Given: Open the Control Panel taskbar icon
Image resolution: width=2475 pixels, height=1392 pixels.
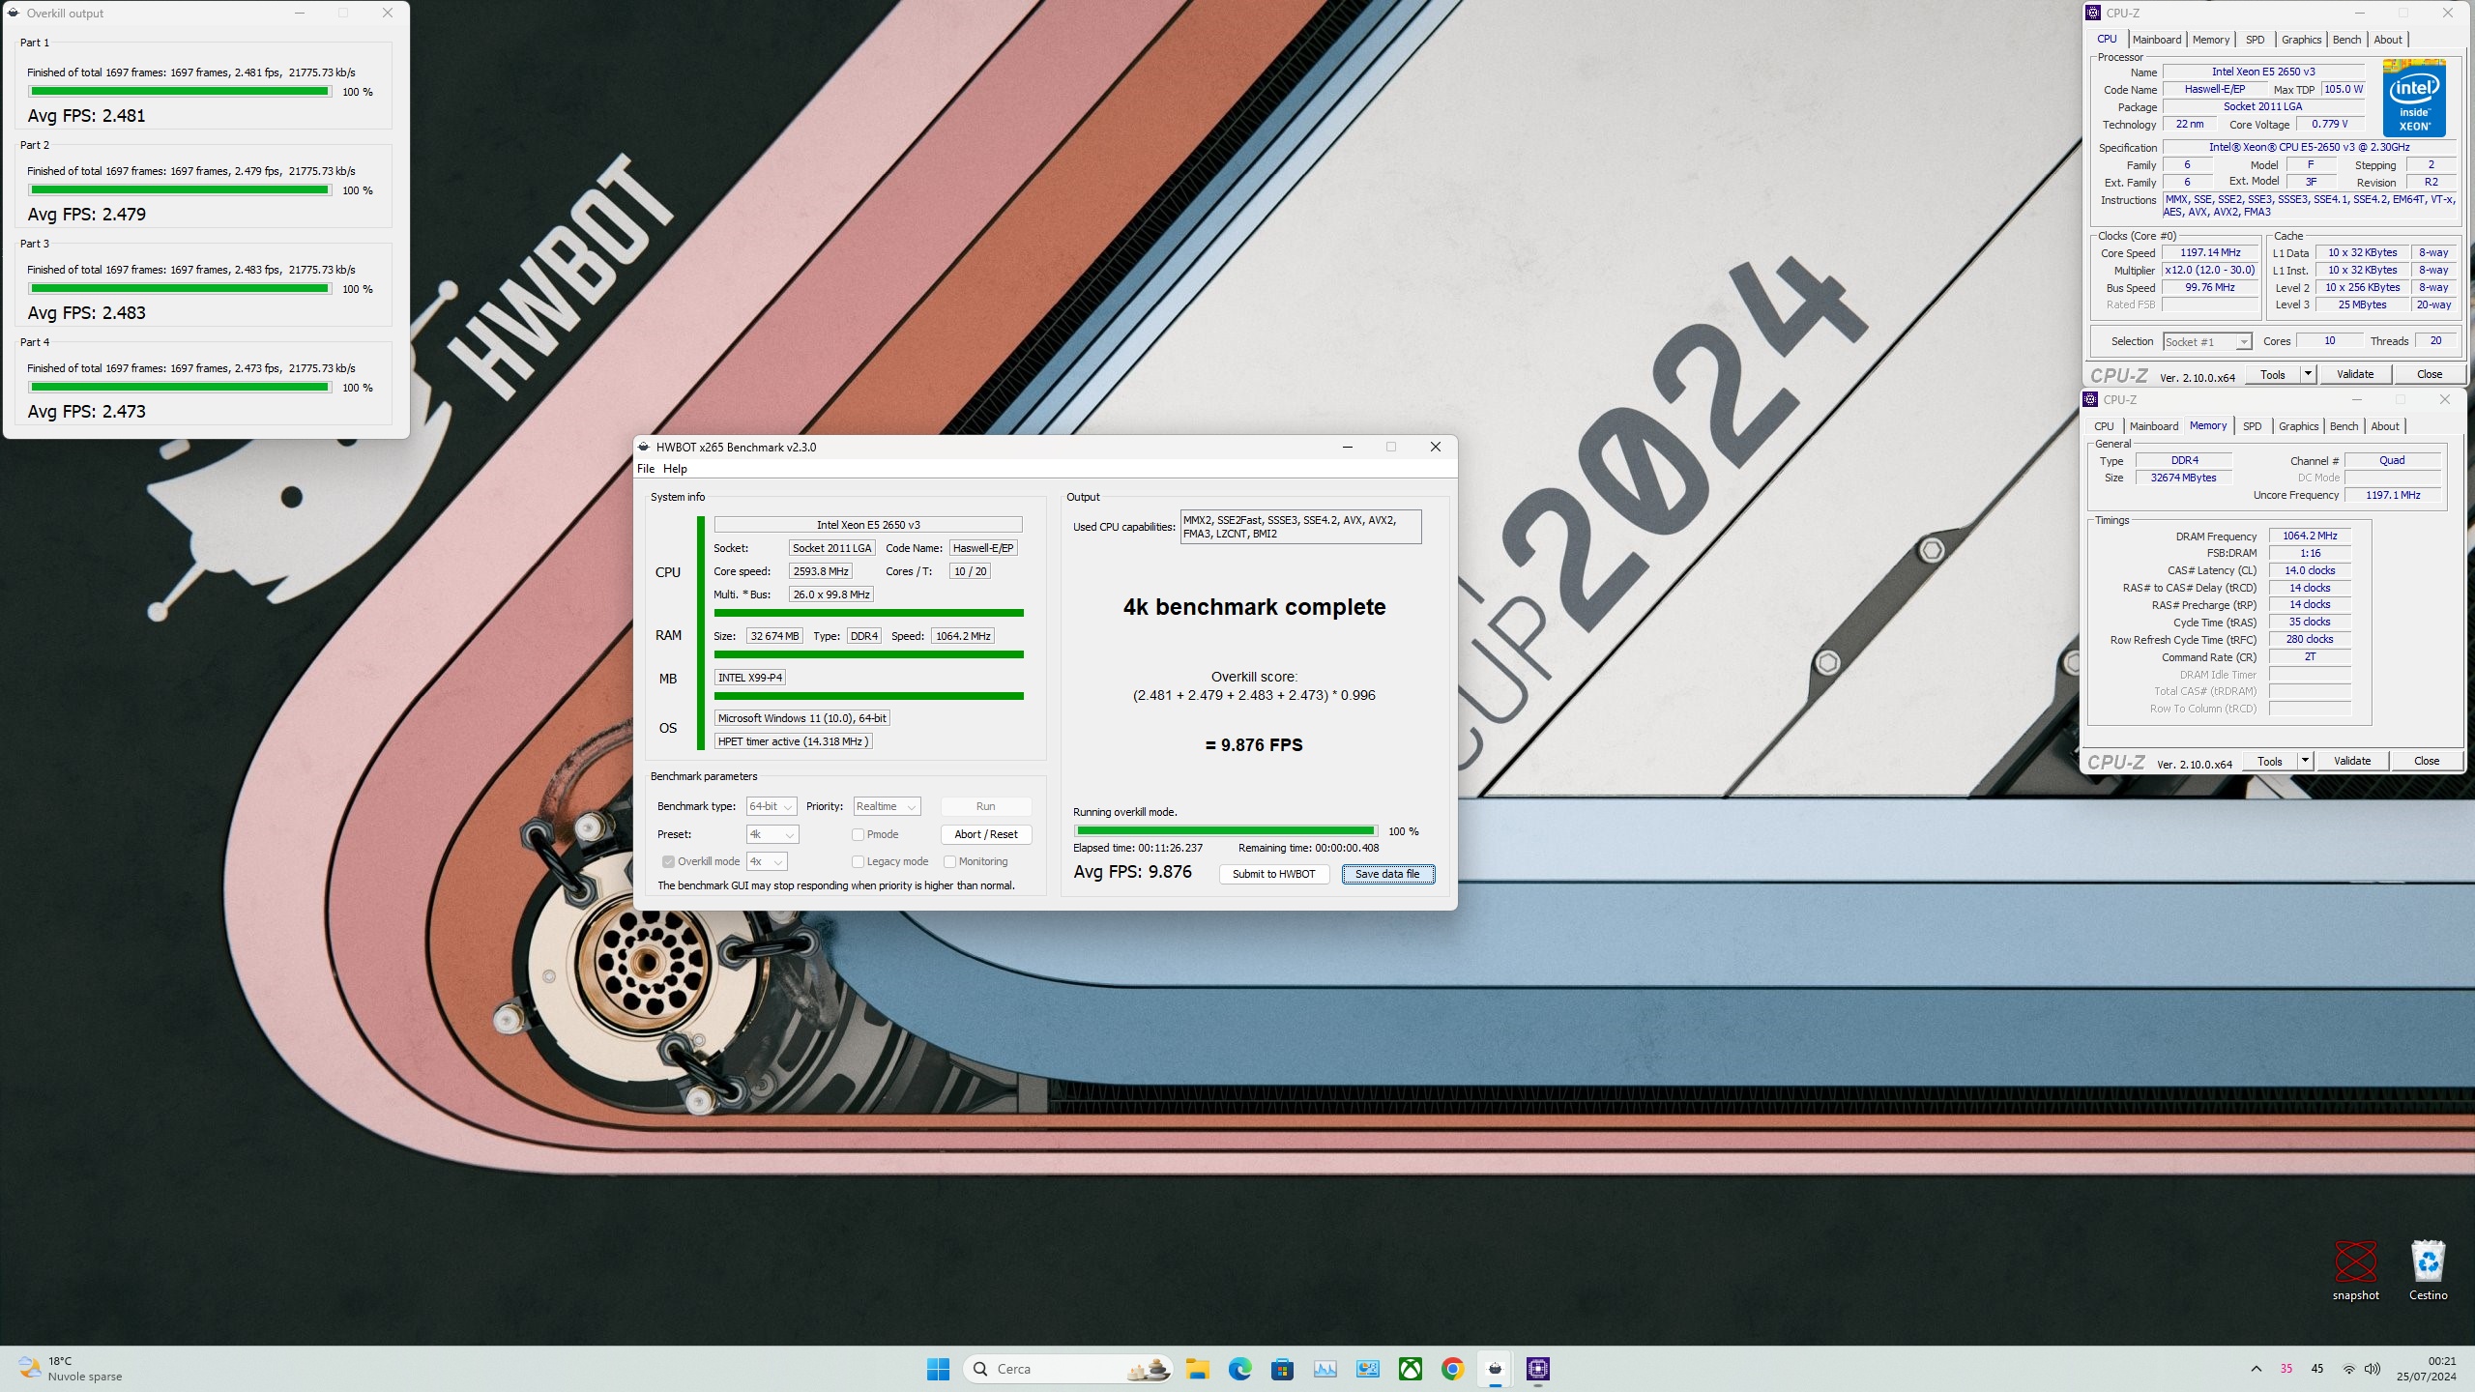Looking at the screenshot, I should [1368, 1369].
